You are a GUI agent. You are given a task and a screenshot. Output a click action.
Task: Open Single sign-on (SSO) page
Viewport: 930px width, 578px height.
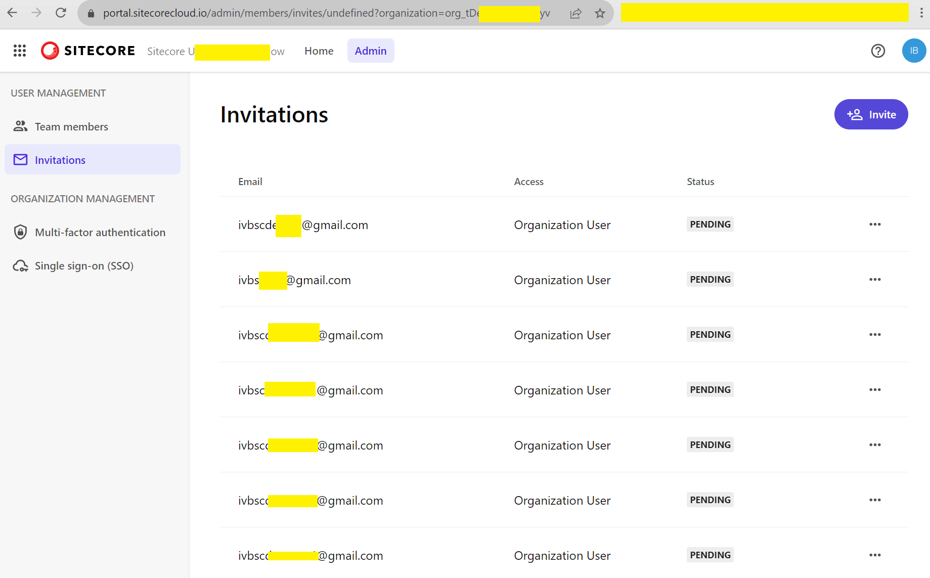pyautogui.click(x=84, y=265)
